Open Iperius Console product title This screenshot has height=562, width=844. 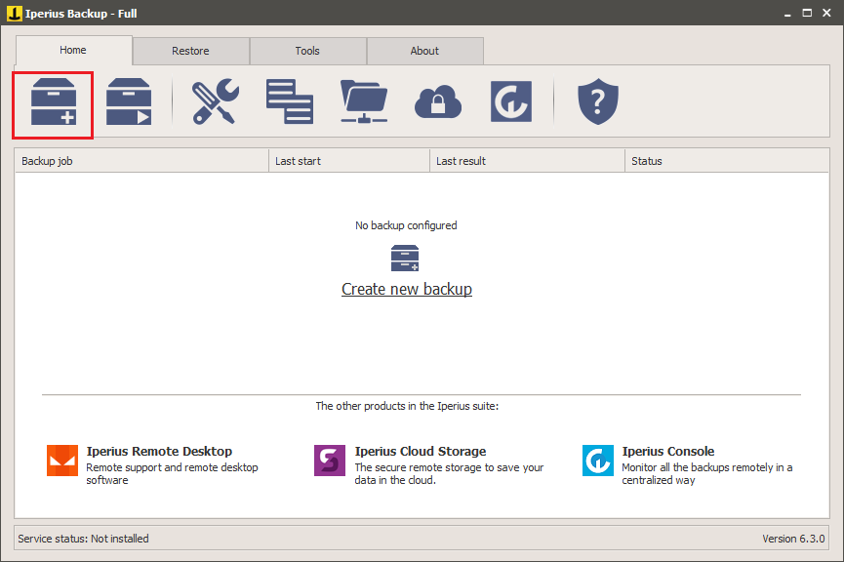668,451
